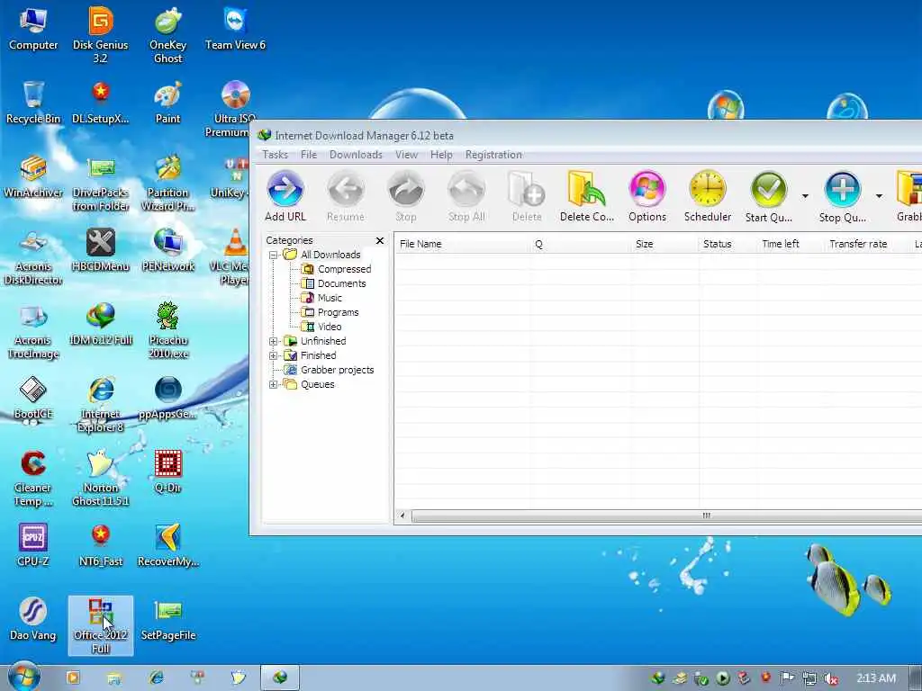The height and width of the screenshot is (691, 922).
Task: Select the Disk Genius 3.2 desktop icon
Action: pos(101,34)
